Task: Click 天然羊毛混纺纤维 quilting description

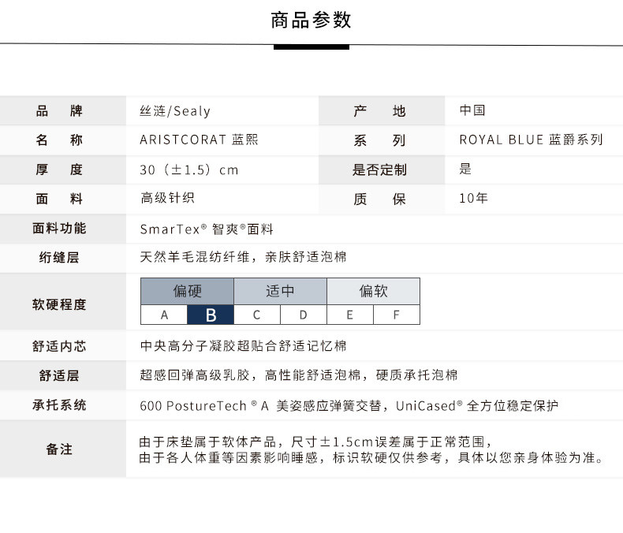Action: click(243, 257)
